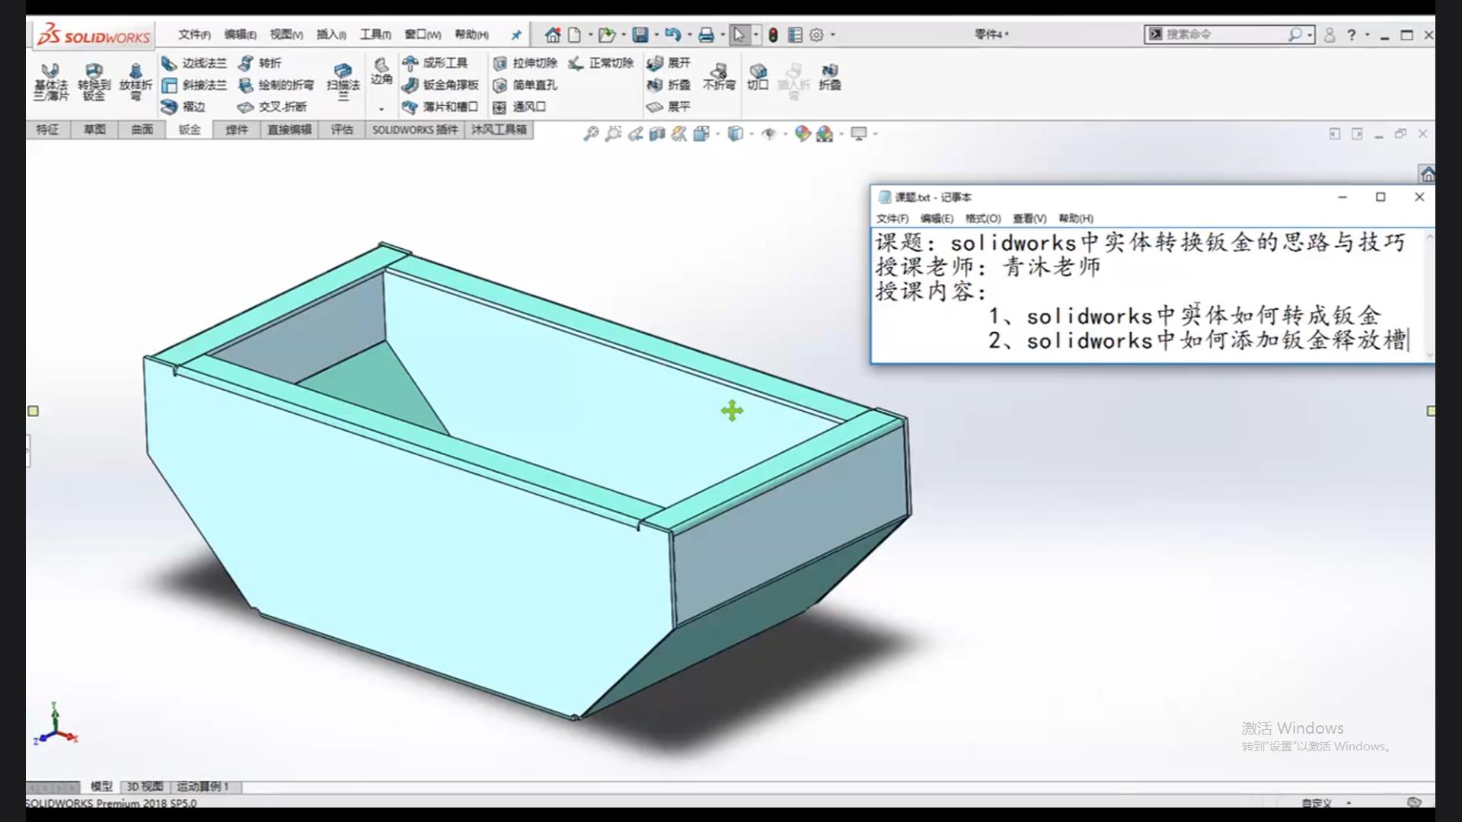
Task: Select the Flatten tool (展平)
Action: (669, 107)
